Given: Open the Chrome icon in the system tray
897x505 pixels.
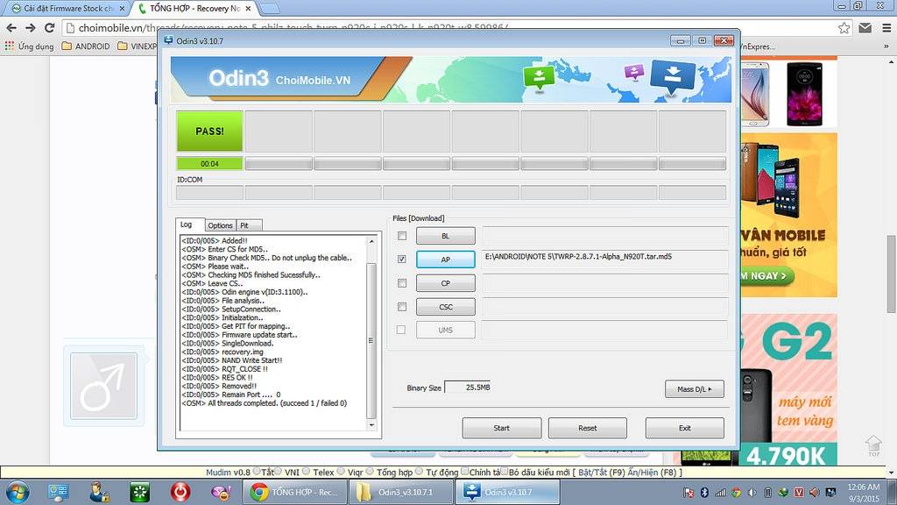Looking at the screenshot, I should pyautogui.click(x=736, y=492).
